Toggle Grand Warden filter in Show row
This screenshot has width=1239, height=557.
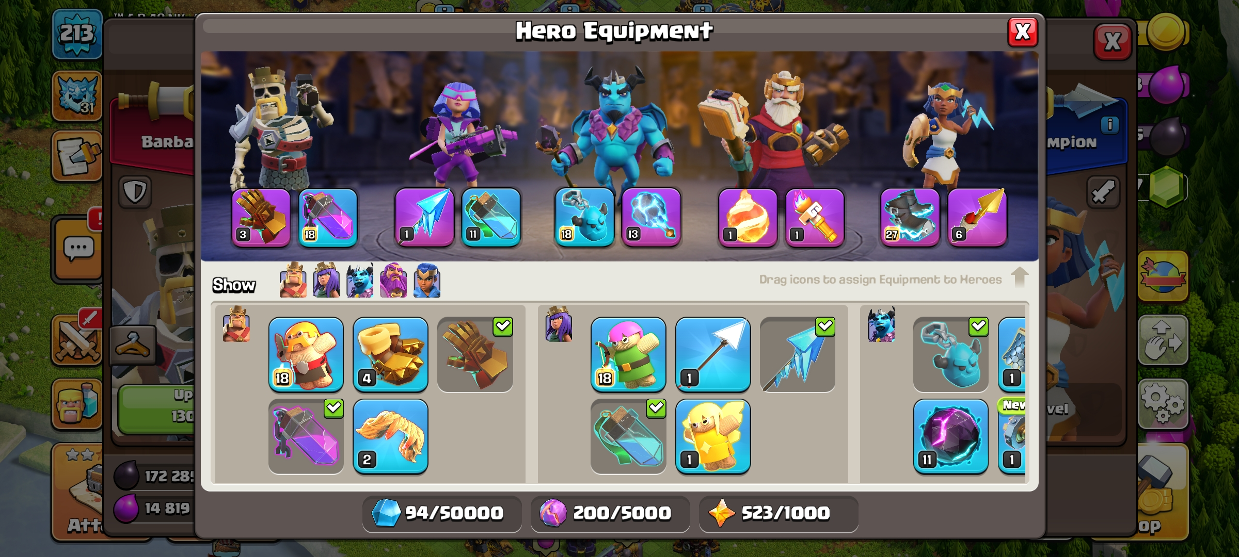pos(393,280)
